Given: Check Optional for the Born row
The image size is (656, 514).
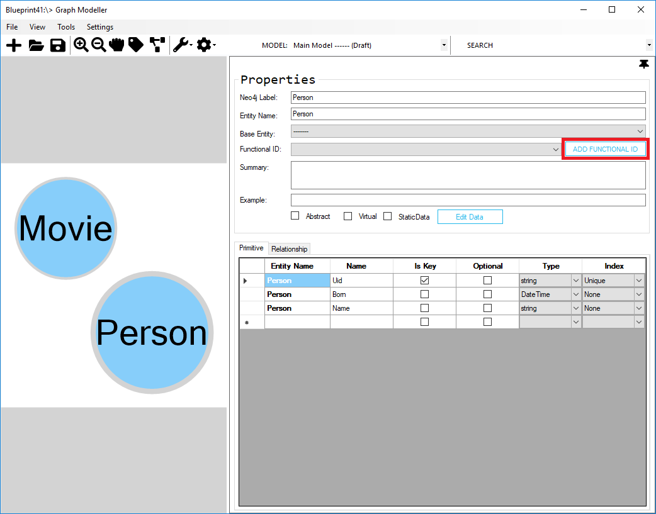Looking at the screenshot, I should pyautogui.click(x=487, y=294).
